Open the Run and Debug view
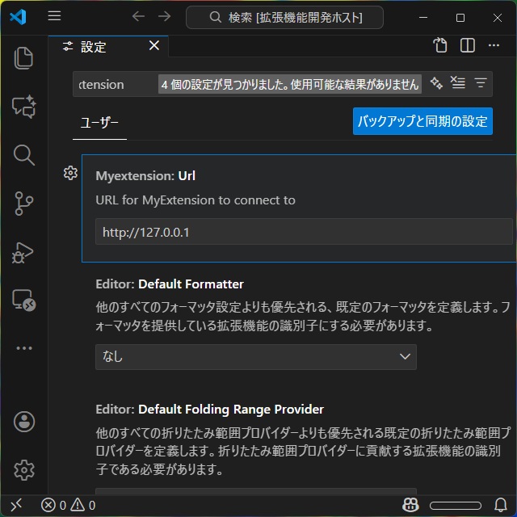Screen dimensions: 517x517 coord(23,252)
